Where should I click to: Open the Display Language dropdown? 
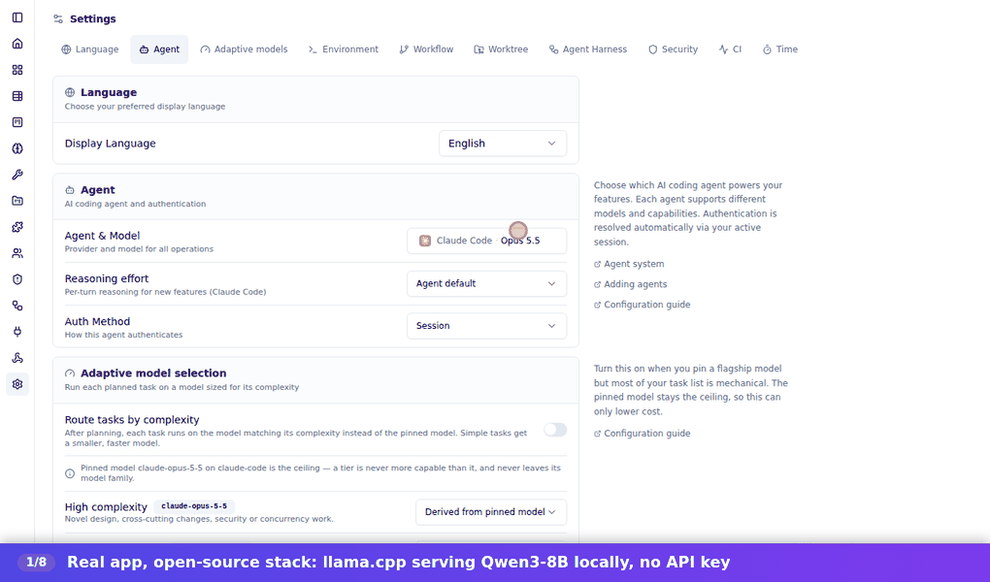pyautogui.click(x=503, y=144)
